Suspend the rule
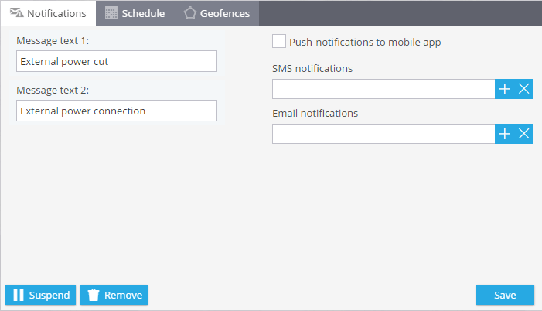Screen dimensions: 542x311 [x=40, y=295]
